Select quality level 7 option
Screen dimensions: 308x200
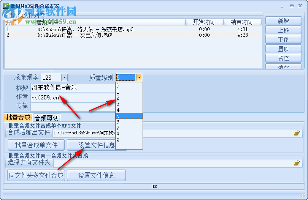click(x=129, y=128)
